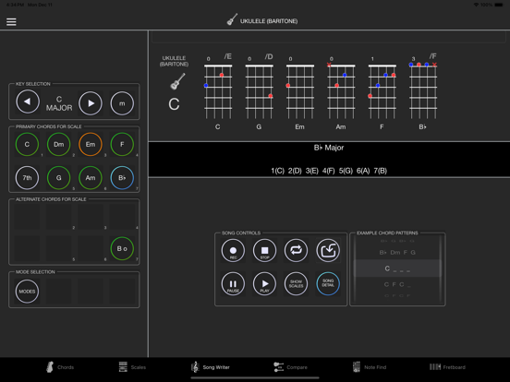Add the Em chord from primary chords
Screen dimensions: 510x382
coord(91,144)
